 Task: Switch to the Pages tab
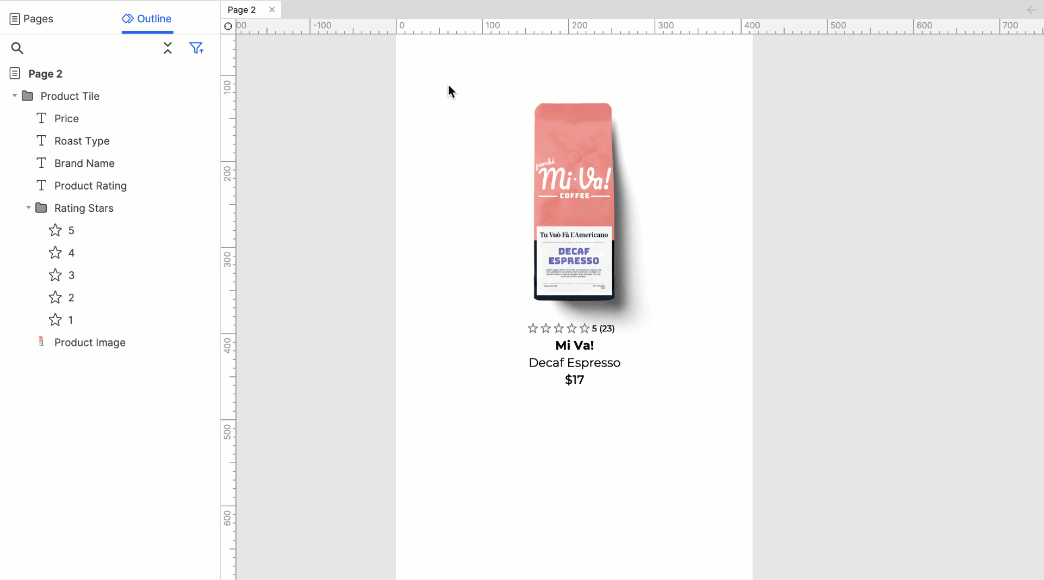pos(32,18)
